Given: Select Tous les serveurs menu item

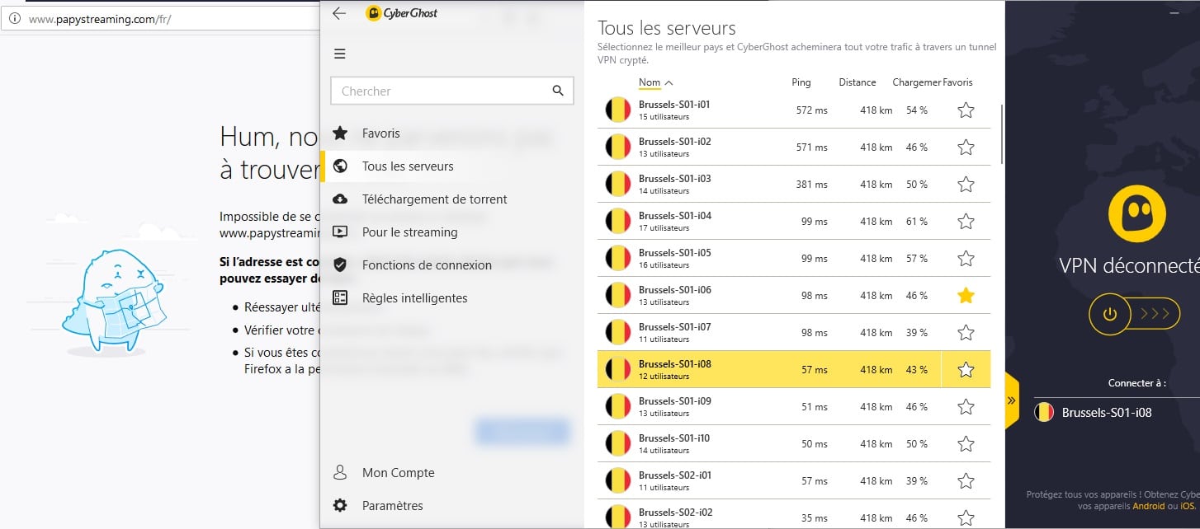Looking at the screenshot, I should click(x=408, y=166).
